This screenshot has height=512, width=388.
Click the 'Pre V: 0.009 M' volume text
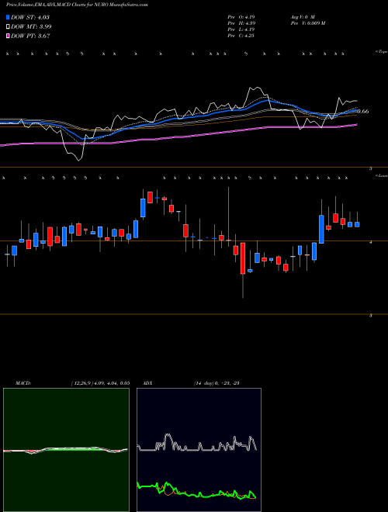307,22
